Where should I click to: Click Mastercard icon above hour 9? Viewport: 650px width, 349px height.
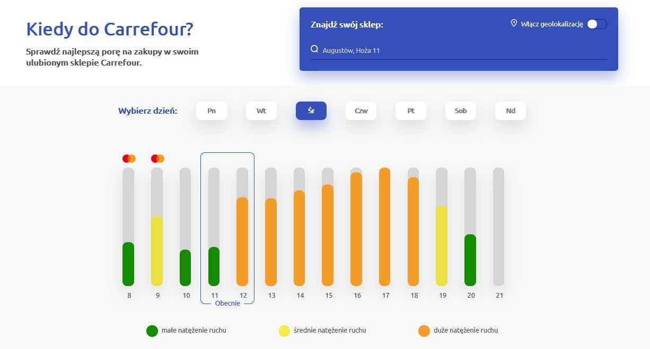[157, 159]
